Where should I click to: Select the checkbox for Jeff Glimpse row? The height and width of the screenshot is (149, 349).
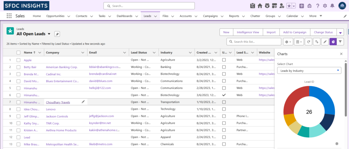tap(18, 116)
